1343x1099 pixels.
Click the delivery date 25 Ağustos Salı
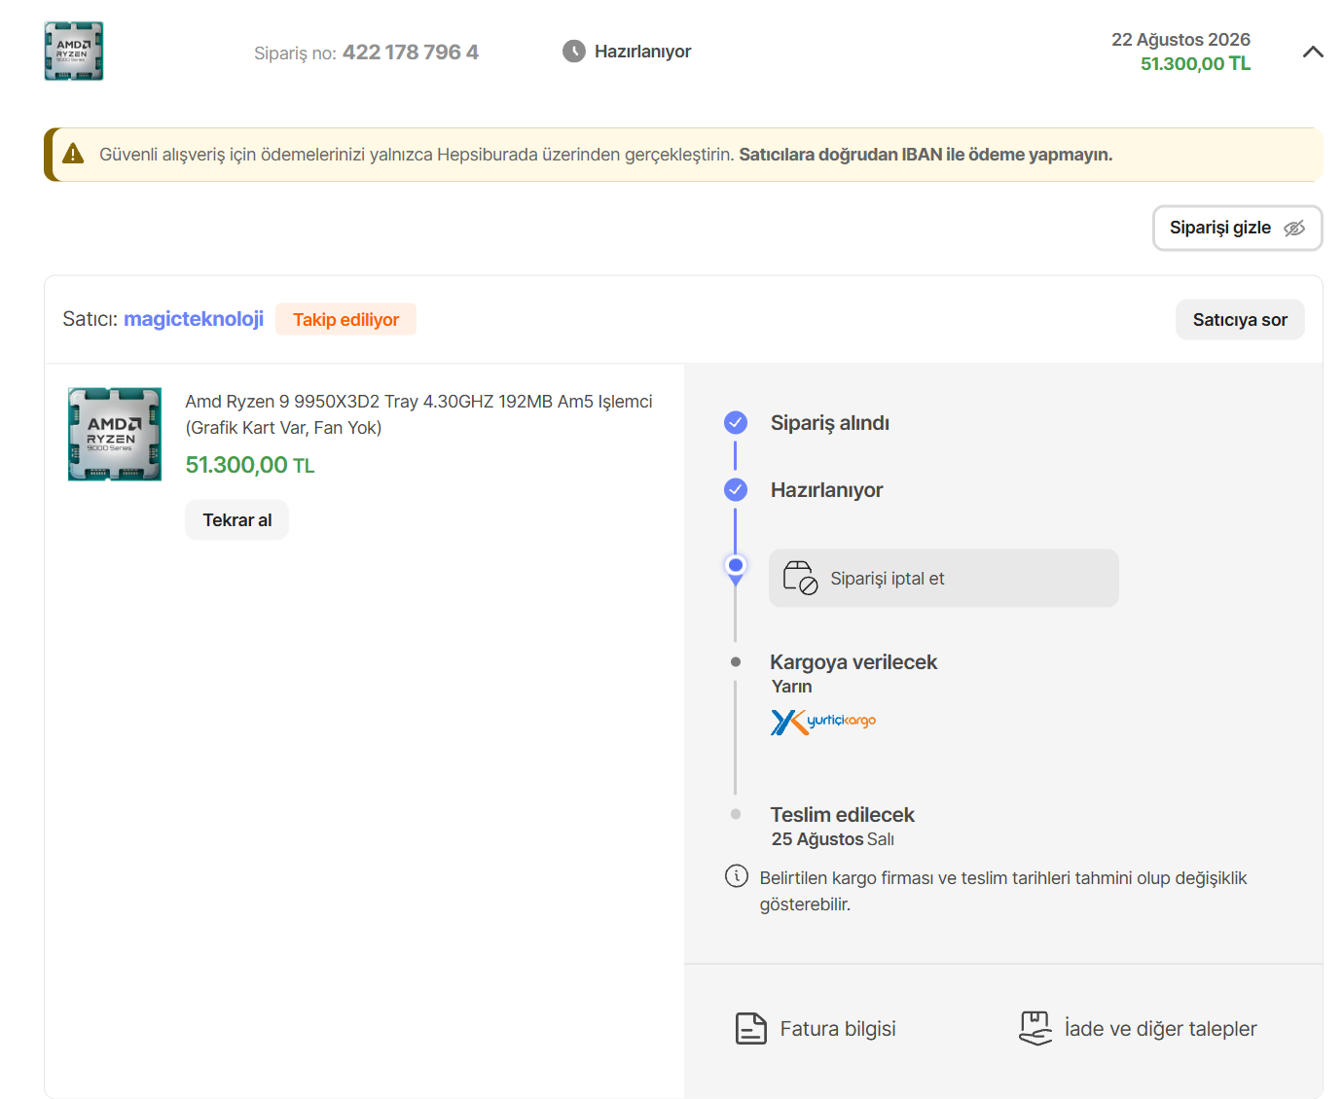(833, 839)
